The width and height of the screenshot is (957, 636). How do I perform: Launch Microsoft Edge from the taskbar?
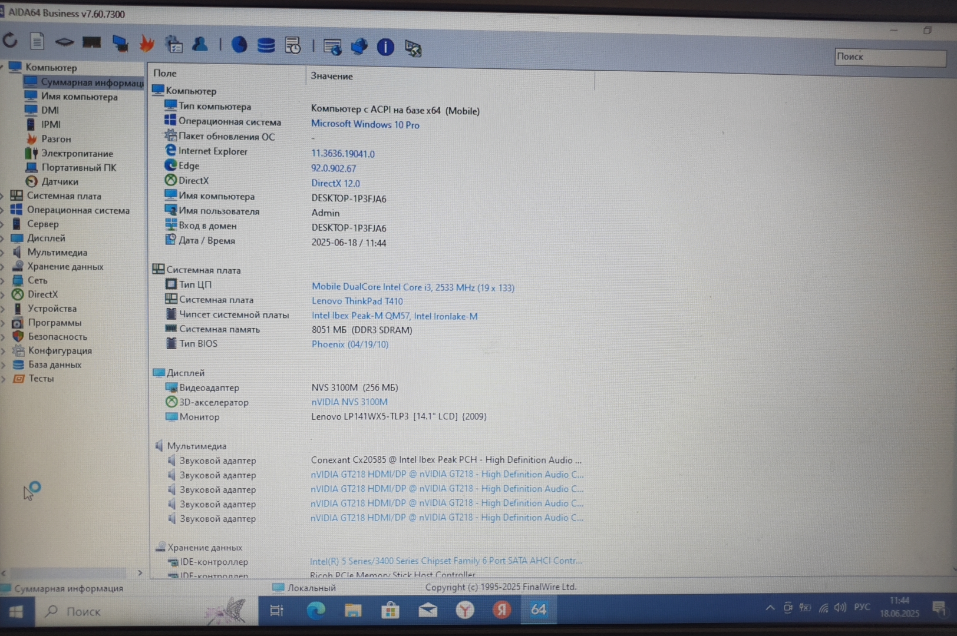click(315, 610)
